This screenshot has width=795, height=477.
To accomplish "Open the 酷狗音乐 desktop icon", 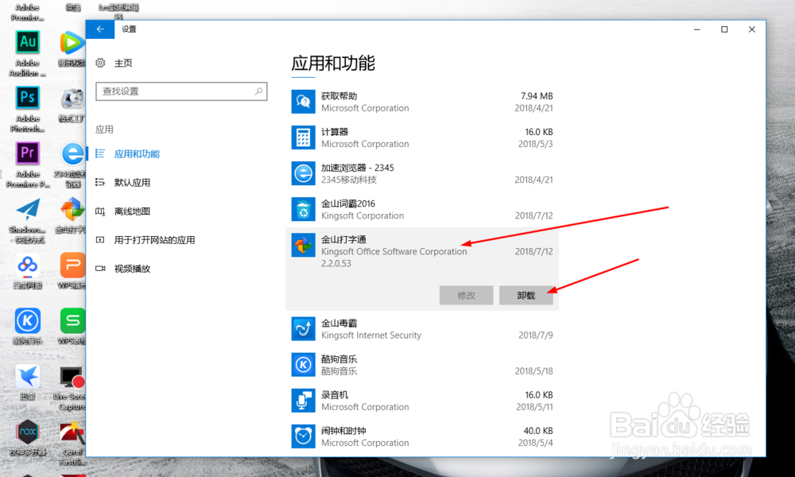I will tap(27, 328).
